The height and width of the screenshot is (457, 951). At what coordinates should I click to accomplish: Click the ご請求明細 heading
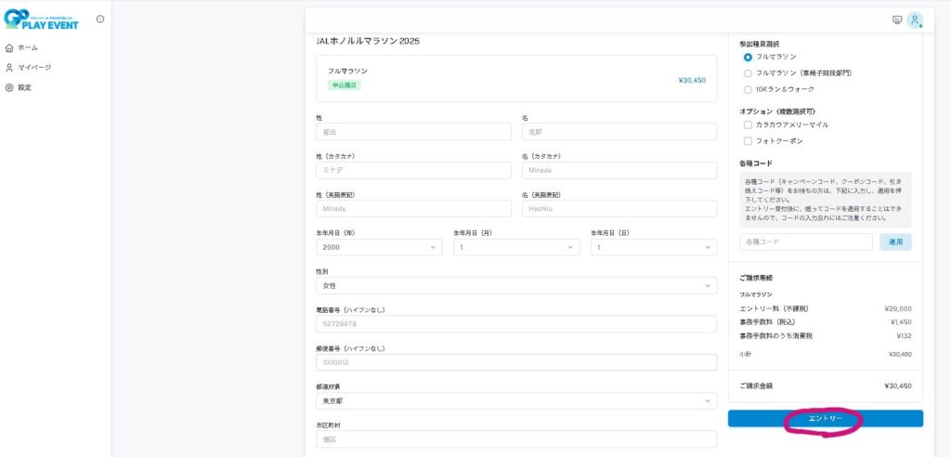tap(756, 278)
